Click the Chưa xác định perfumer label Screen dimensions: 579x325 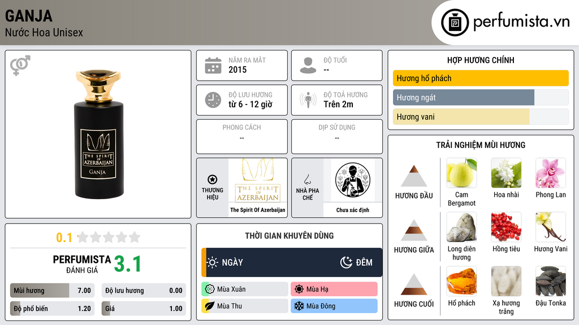353,210
